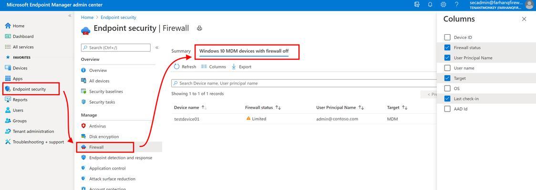Check the AAD Id column checkbox

click(x=447, y=109)
